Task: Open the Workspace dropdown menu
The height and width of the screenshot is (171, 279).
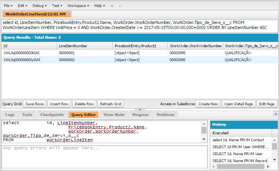Action: point(78,6)
